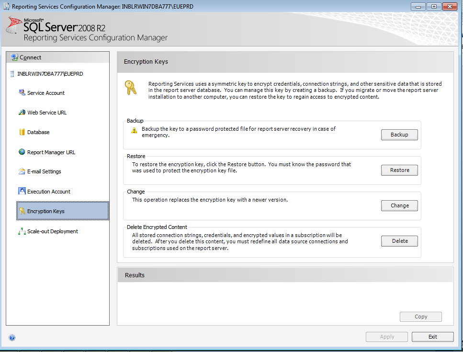This screenshot has height=352, width=463.
Task: Minimize the Configuration Manager window
Action: pyautogui.click(x=418, y=7)
